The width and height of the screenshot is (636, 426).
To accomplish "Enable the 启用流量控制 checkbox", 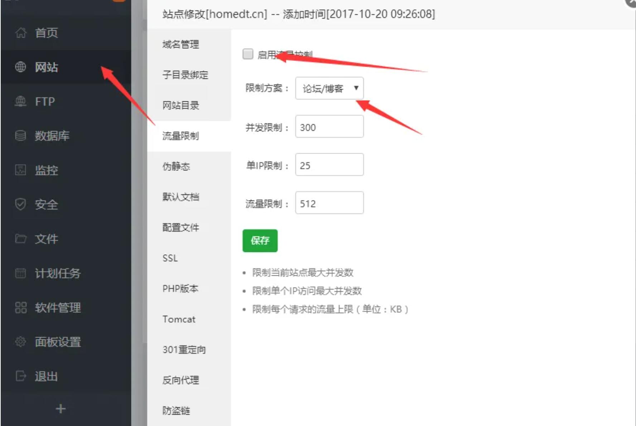I will coord(248,54).
